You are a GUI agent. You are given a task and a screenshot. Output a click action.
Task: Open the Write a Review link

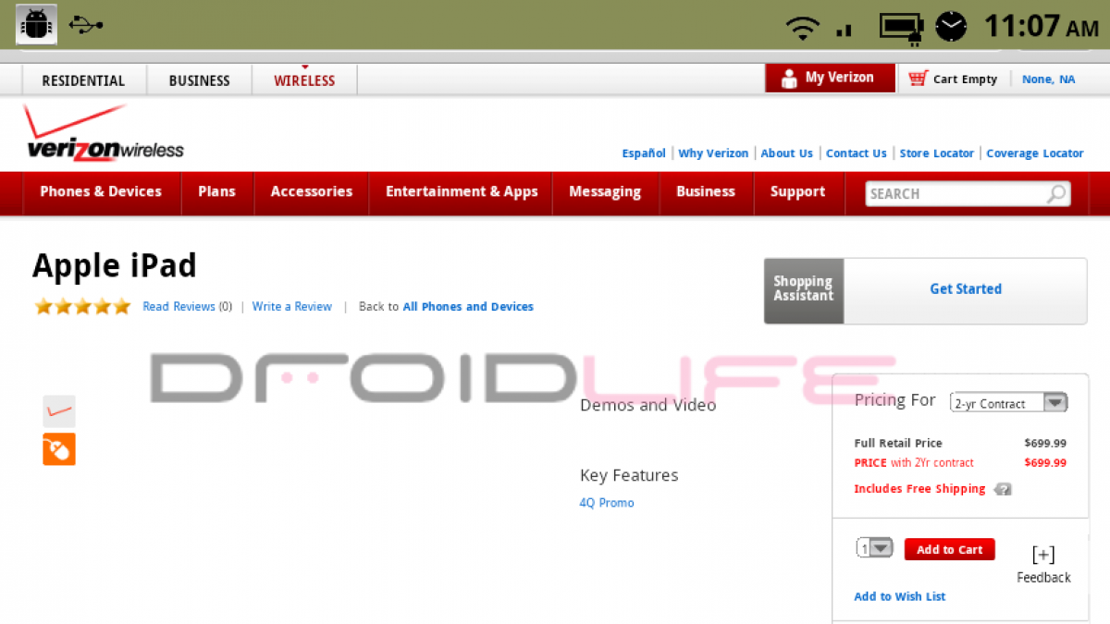[x=291, y=307]
